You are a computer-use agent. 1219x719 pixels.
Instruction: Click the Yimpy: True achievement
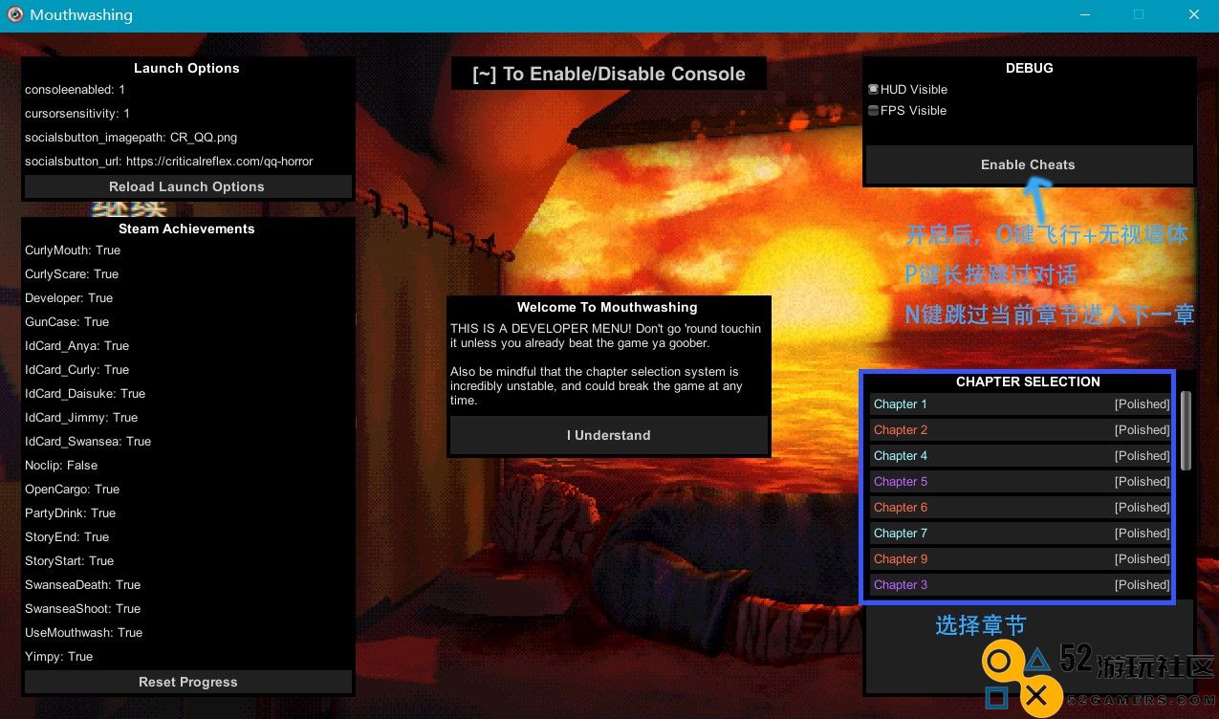tap(58, 656)
